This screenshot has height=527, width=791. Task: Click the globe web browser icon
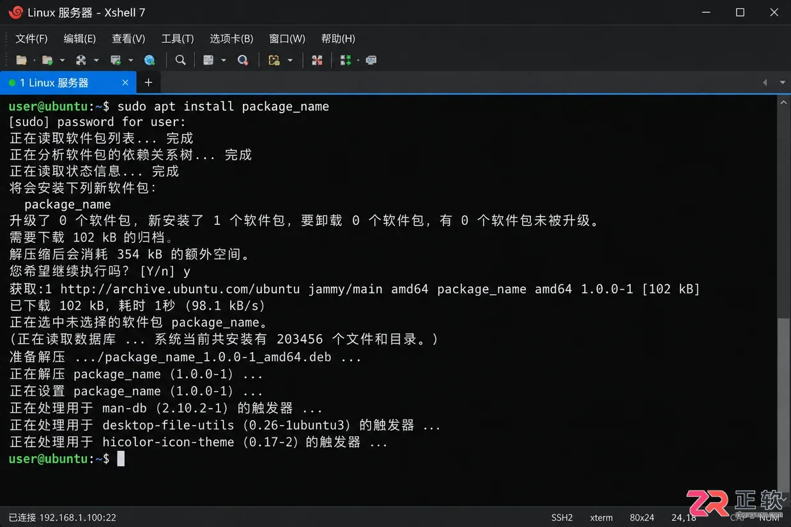150,60
